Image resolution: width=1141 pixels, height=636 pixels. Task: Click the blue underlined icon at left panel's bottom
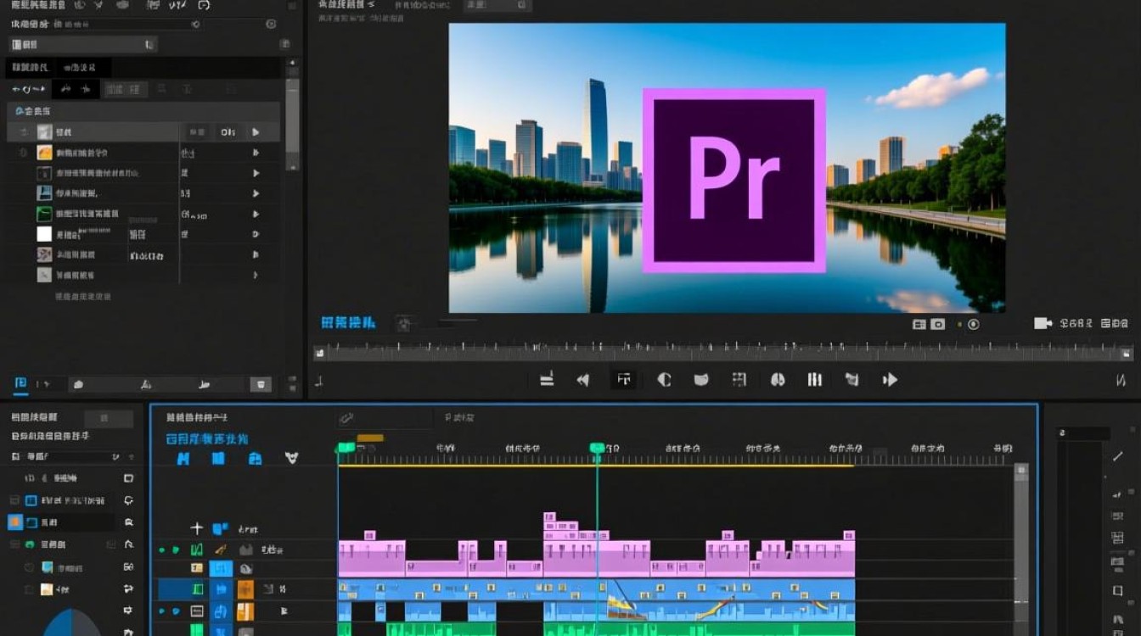21,384
